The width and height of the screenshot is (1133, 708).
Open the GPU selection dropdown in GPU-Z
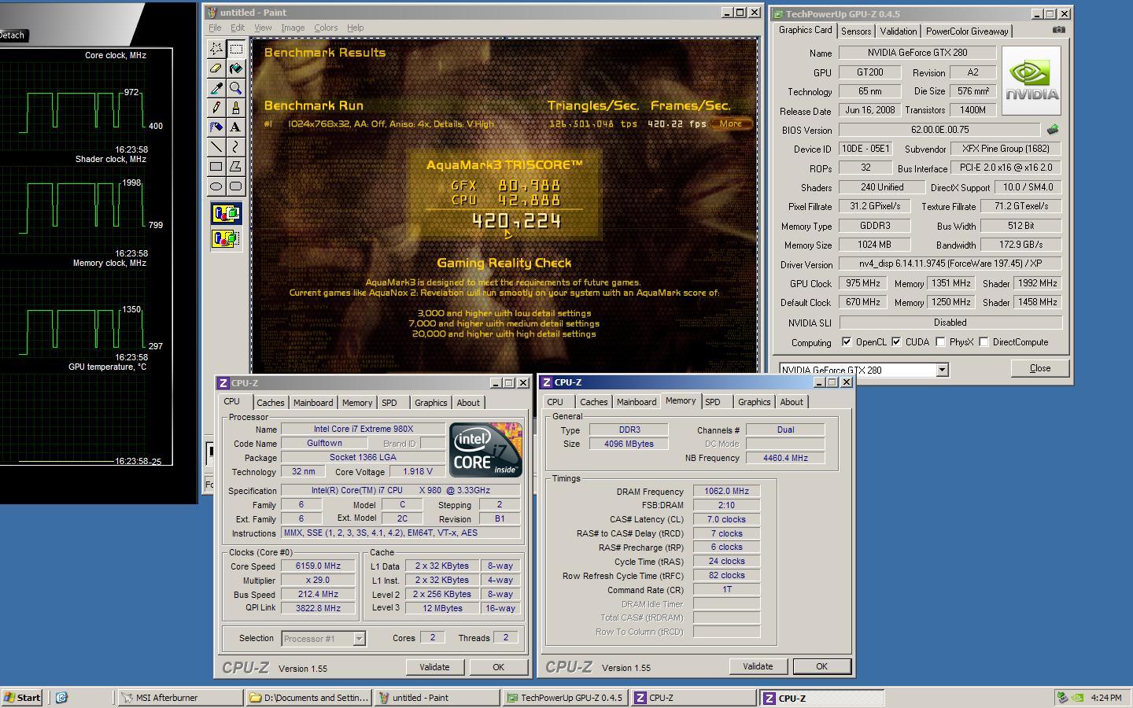click(942, 370)
